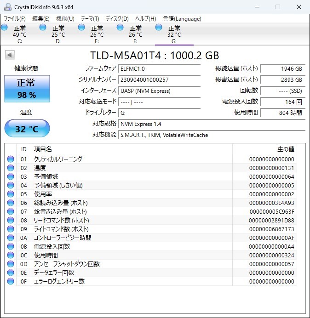
Task: Click status orb of 総書き込み量 (ホスト) row
Action: tap(11, 211)
